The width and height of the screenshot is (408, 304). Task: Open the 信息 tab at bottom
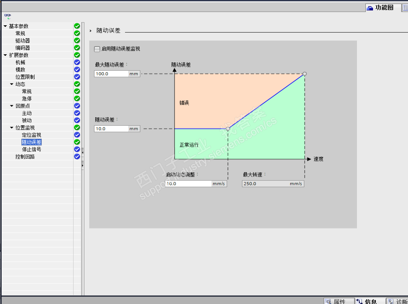coord(371,301)
